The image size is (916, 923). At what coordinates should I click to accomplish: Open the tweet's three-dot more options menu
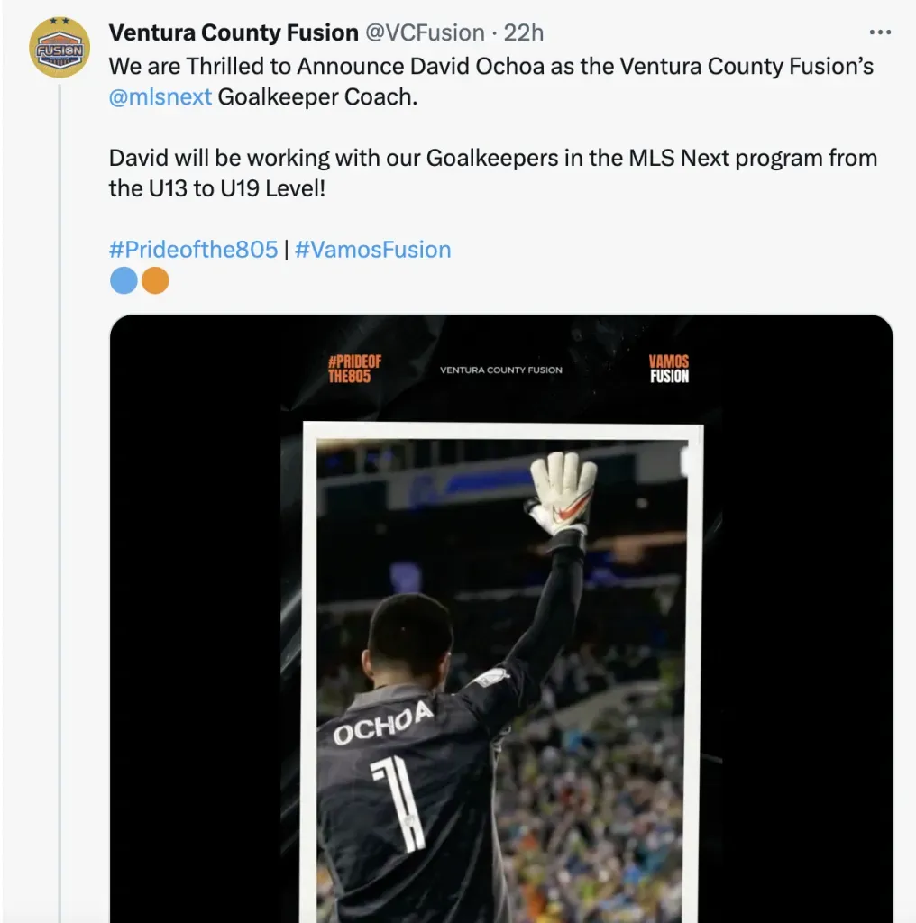tap(879, 32)
